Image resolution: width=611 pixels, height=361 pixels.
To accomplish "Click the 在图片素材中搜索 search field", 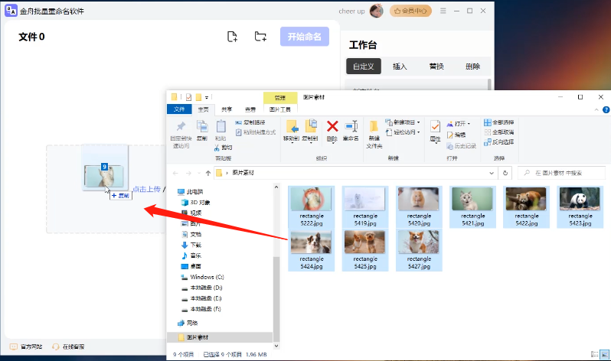I will pos(561,173).
